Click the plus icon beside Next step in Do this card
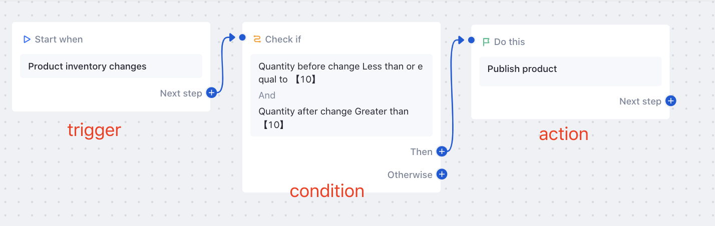The image size is (715, 226). click(670, 101)
